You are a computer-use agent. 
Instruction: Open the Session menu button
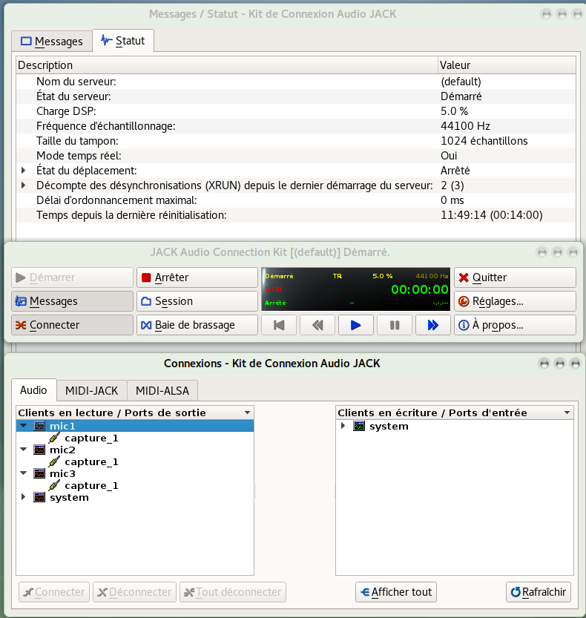197,301
